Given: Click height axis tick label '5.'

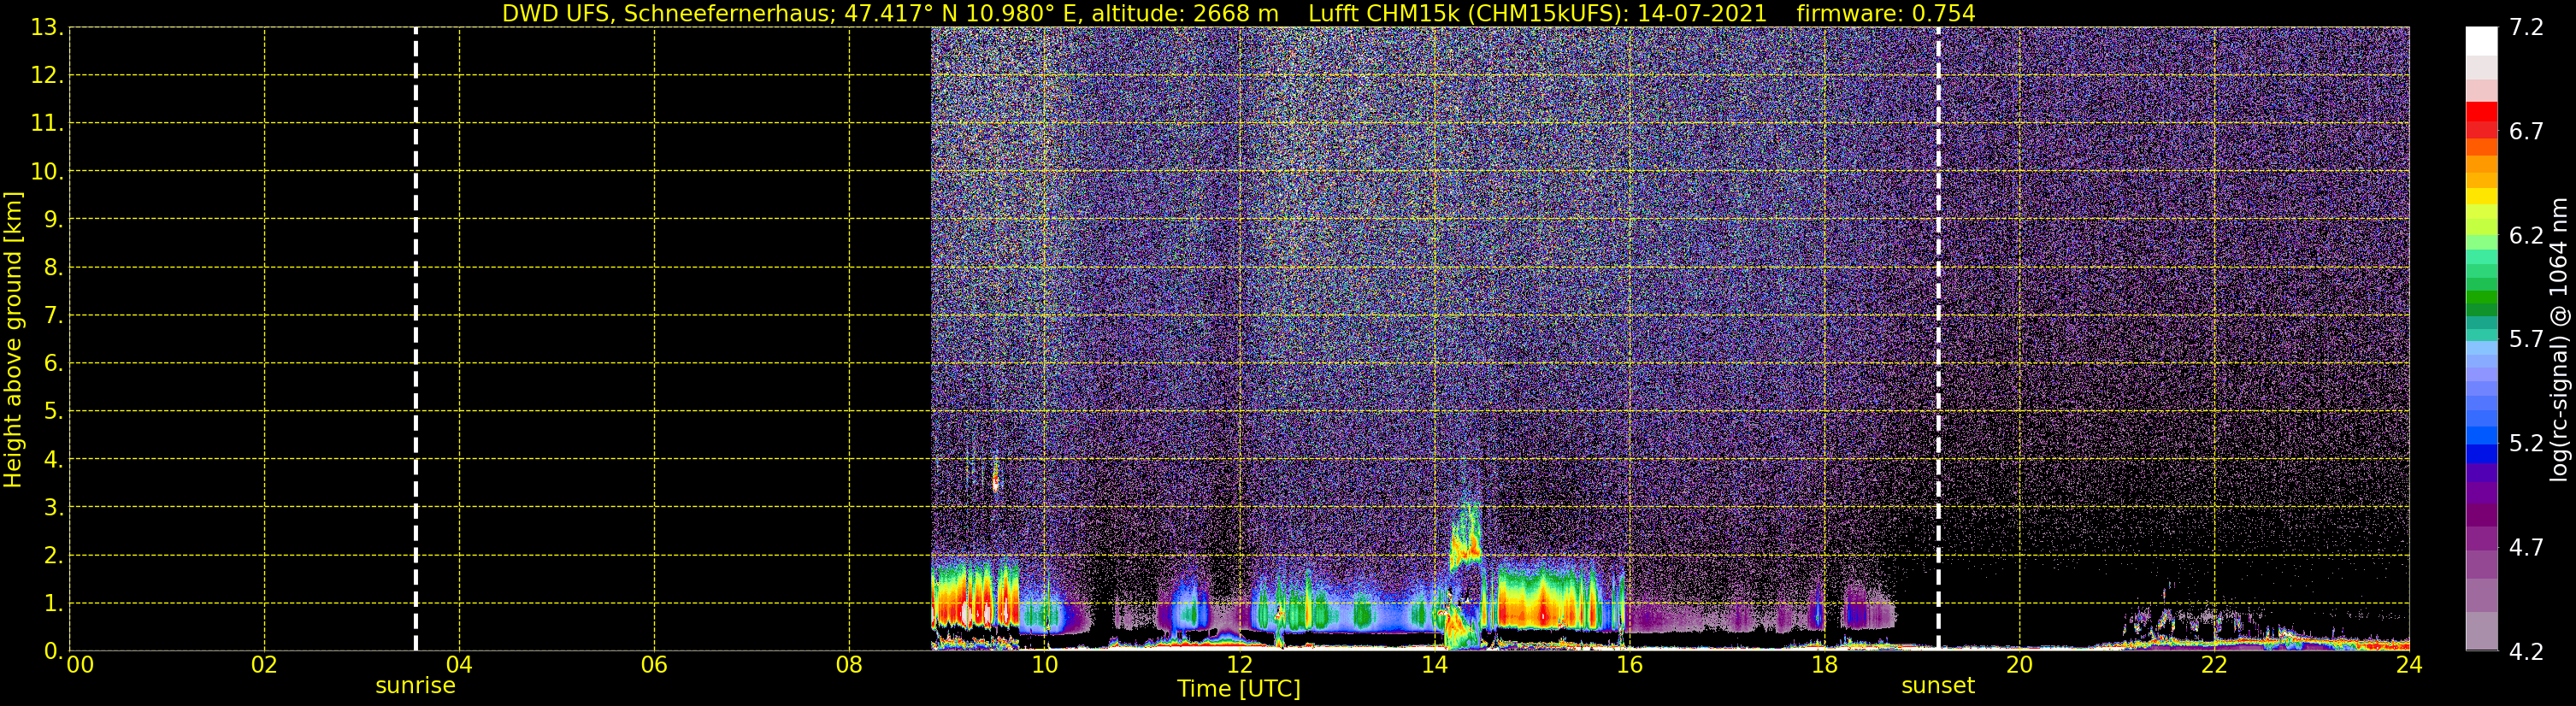Looking at the screenshot, I should pos(53,412).
